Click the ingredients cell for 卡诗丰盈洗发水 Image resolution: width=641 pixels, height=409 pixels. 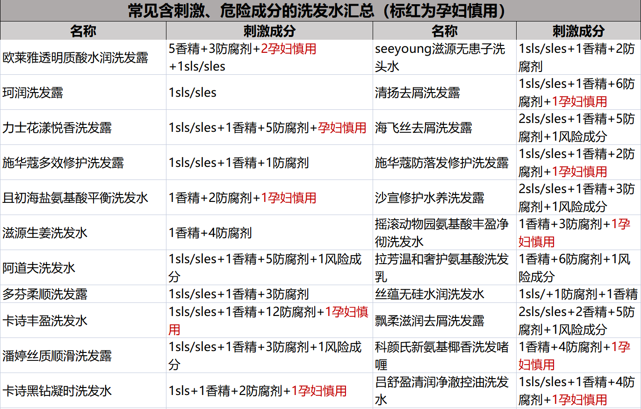(x=270, y=320)
